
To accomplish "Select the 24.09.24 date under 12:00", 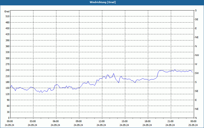I will tap(101, 125).
